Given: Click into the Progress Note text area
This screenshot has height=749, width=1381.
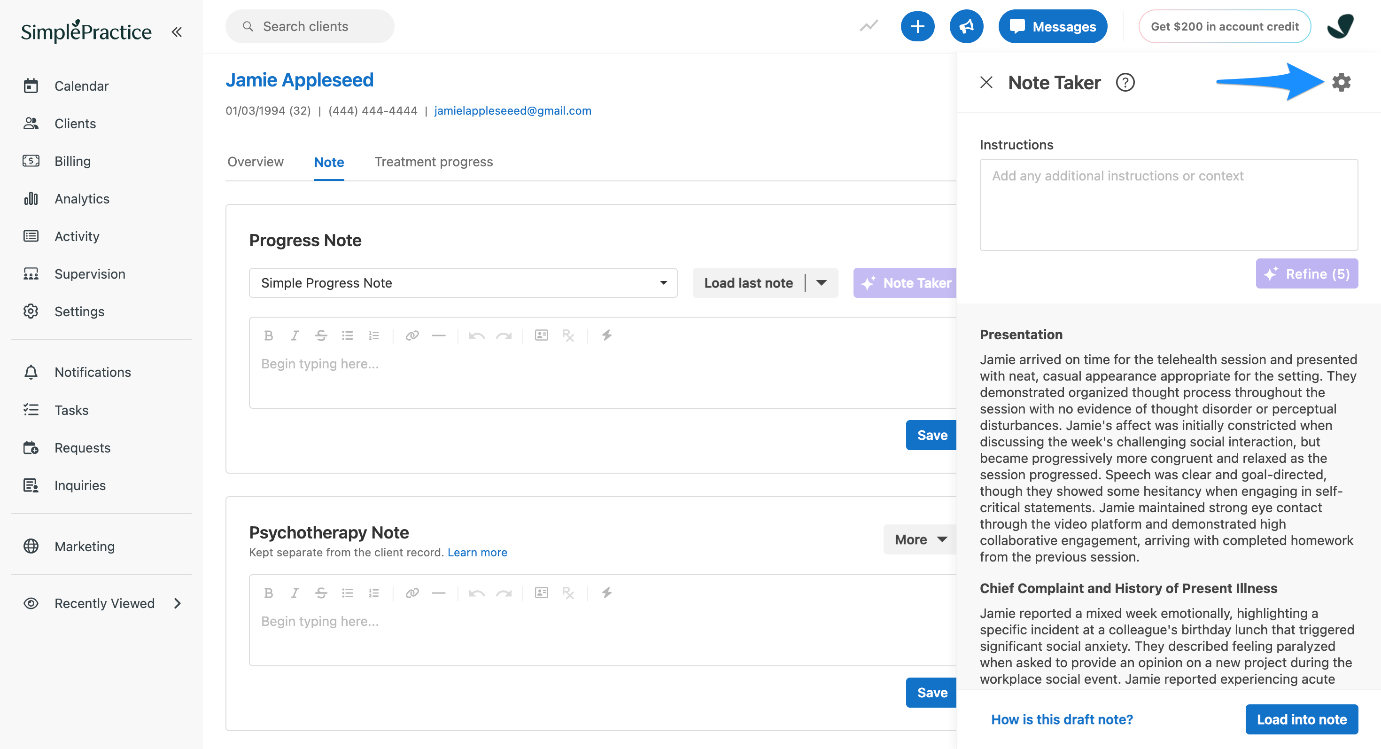Looking at the screenshot, I should tap(603, 378).
